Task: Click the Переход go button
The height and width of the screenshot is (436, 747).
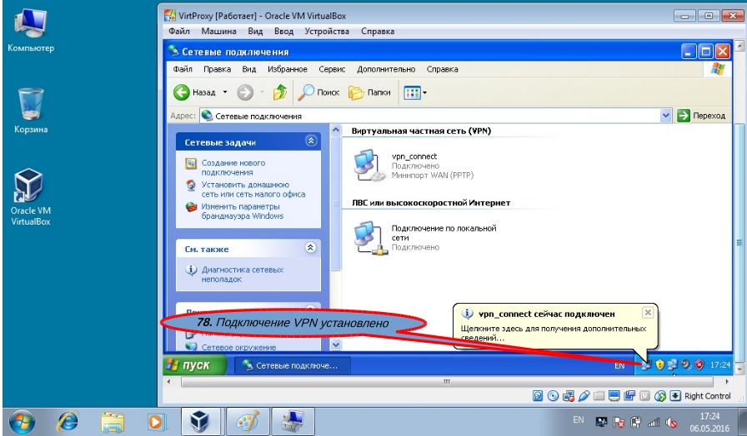Action: 701,116
